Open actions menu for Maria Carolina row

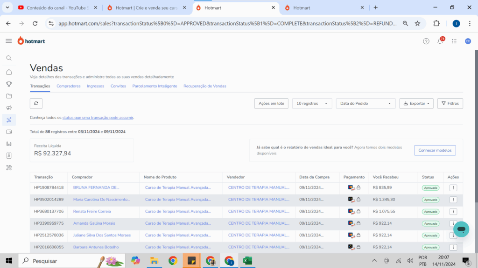pos(453,200)
